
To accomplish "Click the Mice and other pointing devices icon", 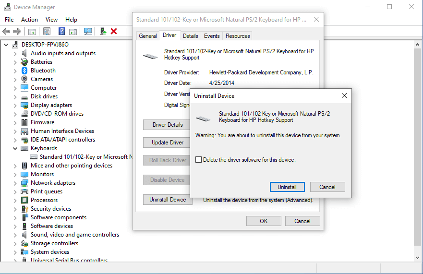I will click(x=24, y=166).
